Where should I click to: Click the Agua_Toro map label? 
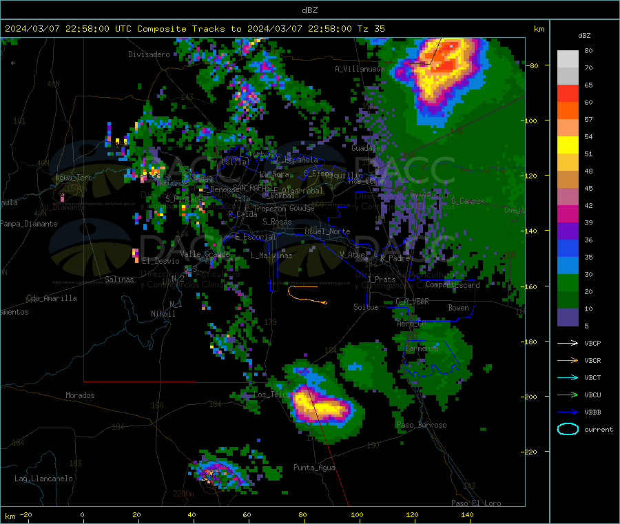pyautogui.click(x=74, y=178)
